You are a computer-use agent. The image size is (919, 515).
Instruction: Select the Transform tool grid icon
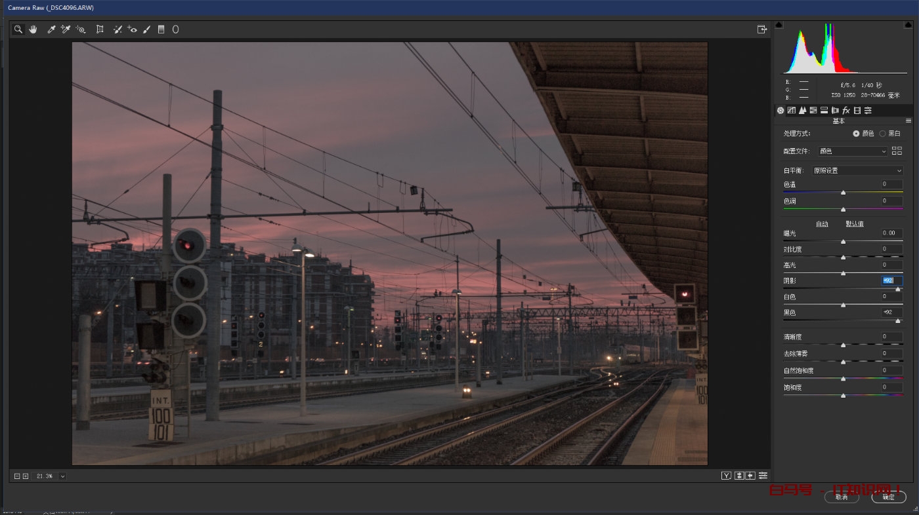tap(100, 29)
